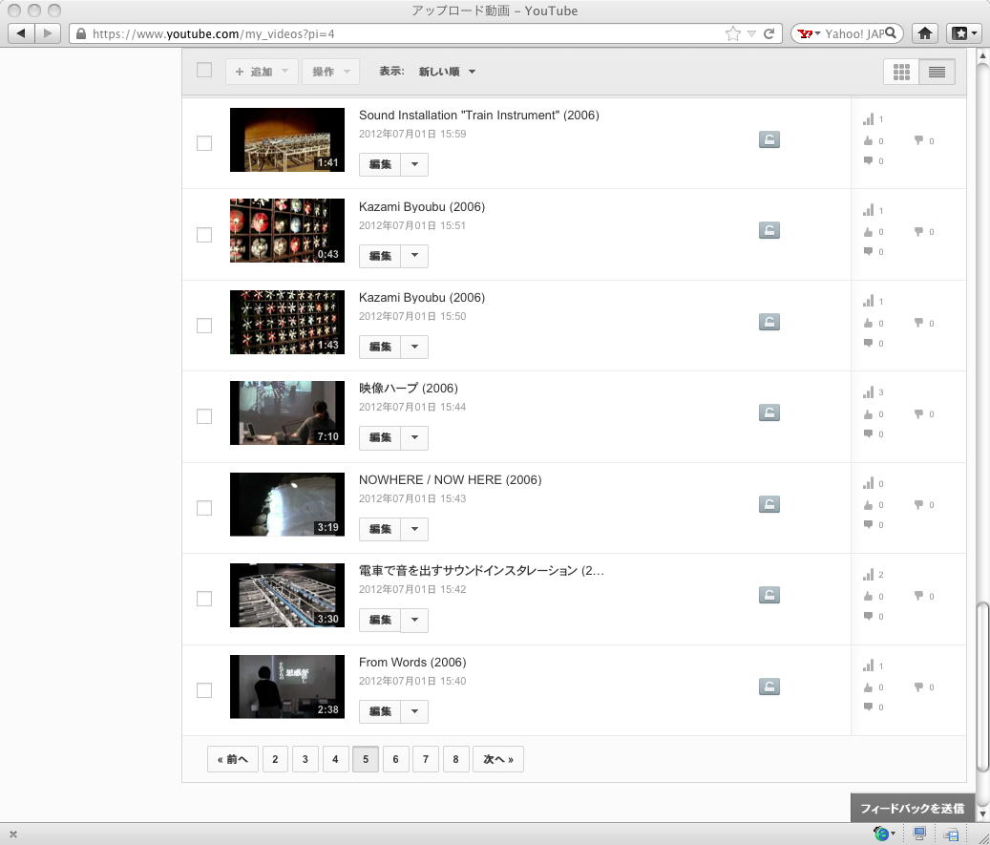View stats bar icon for 映像ハープ

pos(868,392)
